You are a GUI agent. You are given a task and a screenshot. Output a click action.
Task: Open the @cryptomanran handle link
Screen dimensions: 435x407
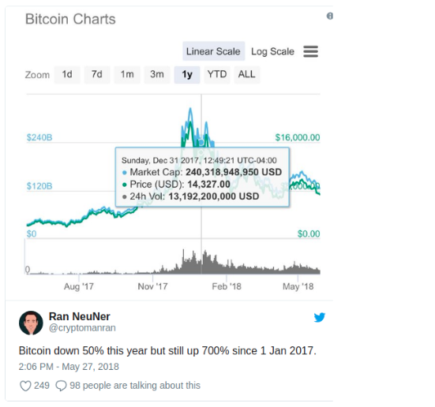coord(82,328)
